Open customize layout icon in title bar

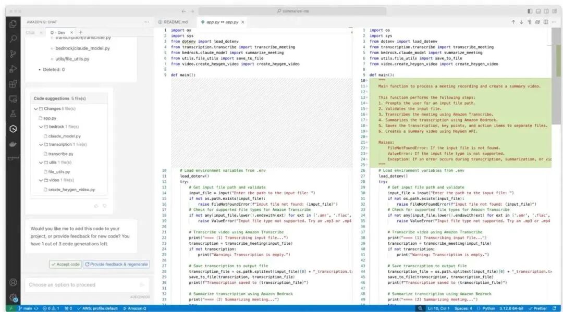click(554, 11)
